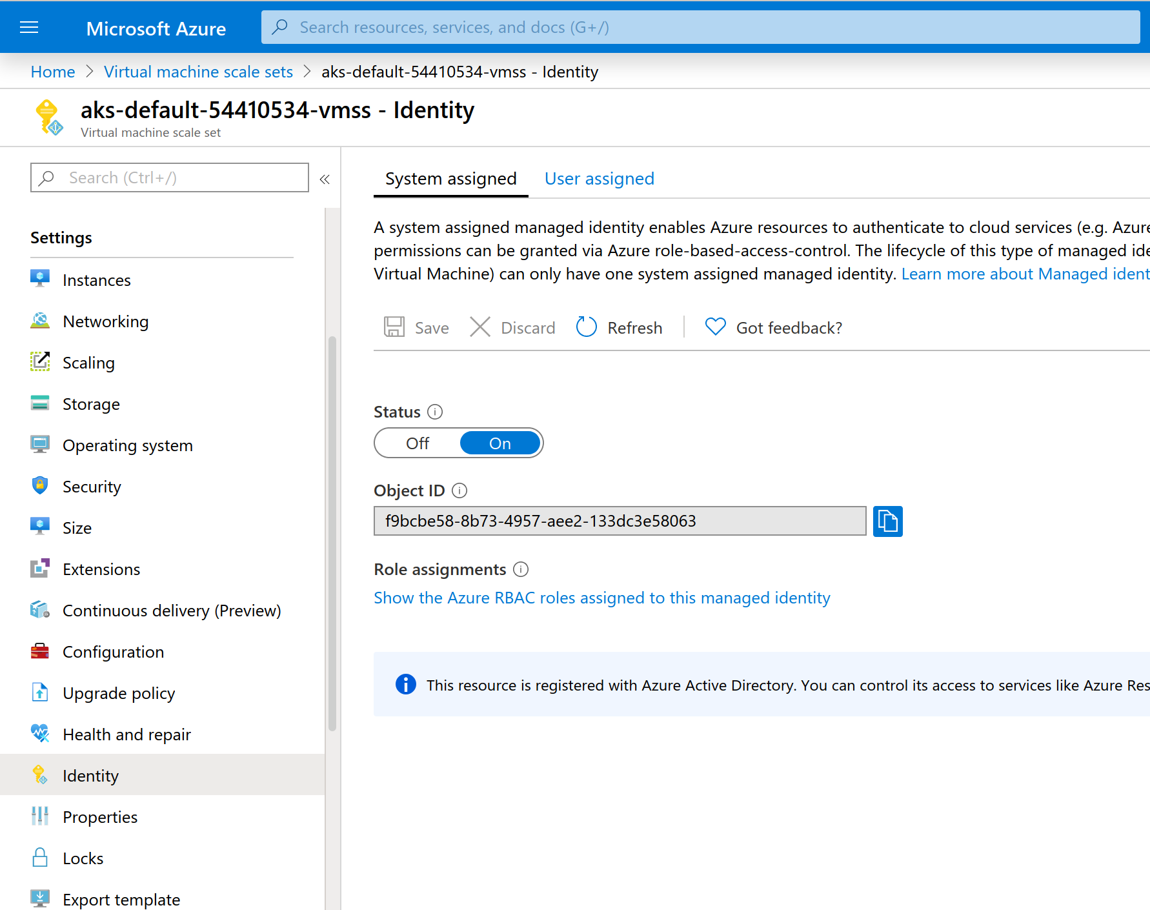The image size is (1150, 910).
Task: Click the Home breadcrumb link
Action: (52, 72)
